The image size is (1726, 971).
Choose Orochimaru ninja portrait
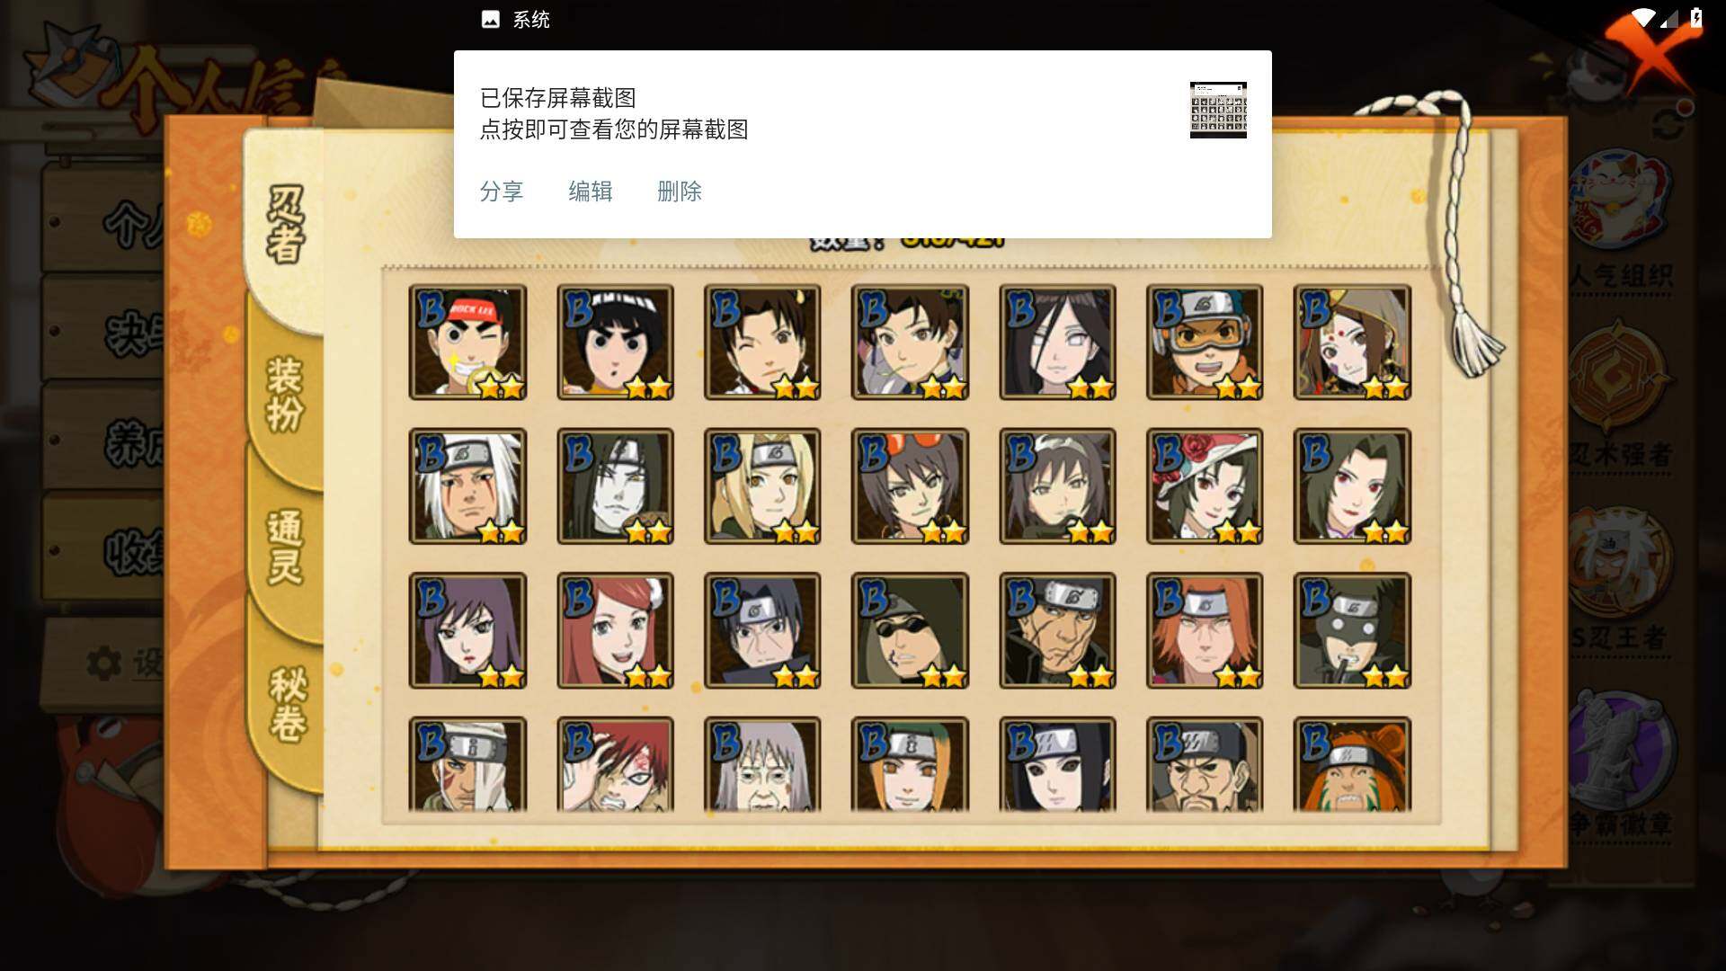[x=615, y=486]
